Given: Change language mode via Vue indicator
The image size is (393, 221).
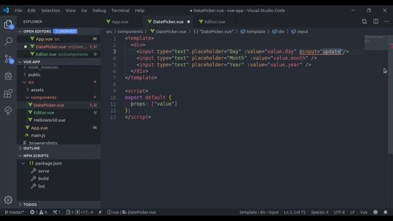Looking at the screenshot, I should tap(364, 212).
